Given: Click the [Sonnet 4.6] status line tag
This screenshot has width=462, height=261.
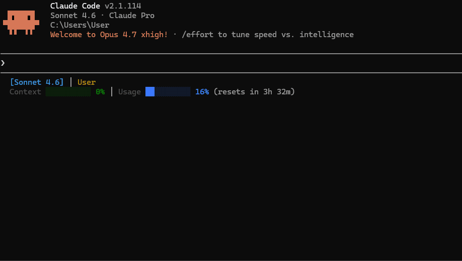Looking at the screenshot, I should [37, 82].
